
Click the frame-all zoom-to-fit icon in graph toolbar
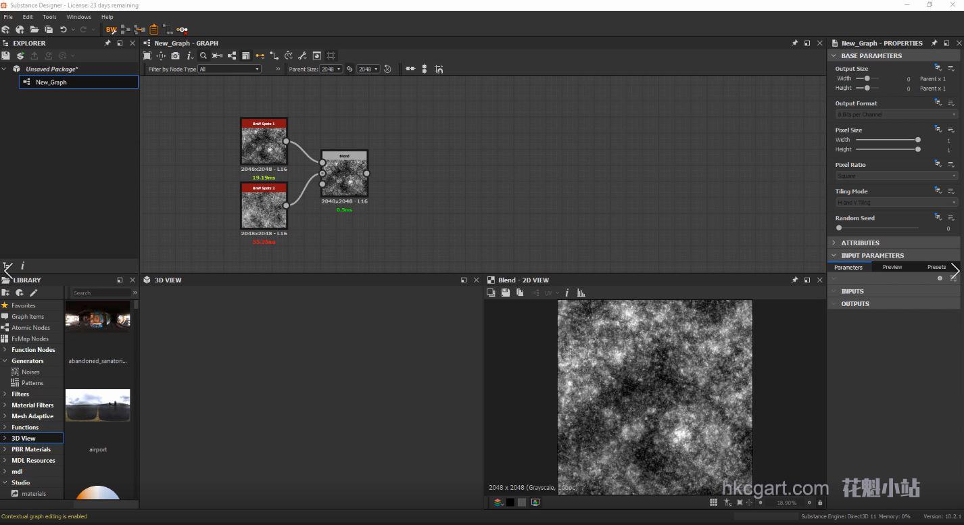pos(147,55)
